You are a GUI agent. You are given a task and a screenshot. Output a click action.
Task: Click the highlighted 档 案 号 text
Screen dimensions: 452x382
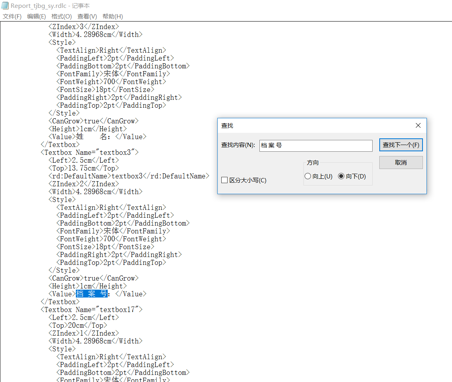click(x=92, y=294)
